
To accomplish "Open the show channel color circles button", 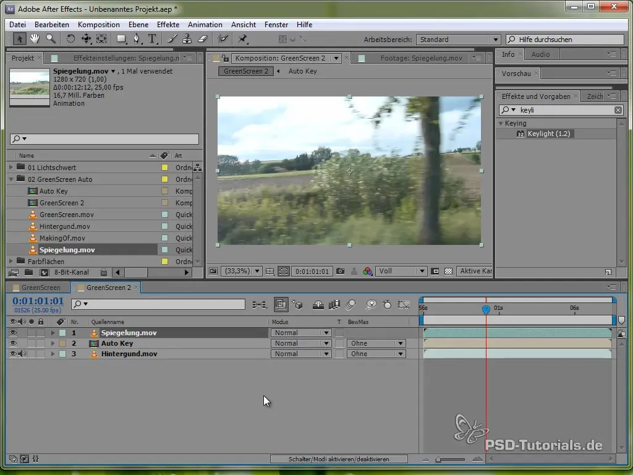I will [367, 272].
